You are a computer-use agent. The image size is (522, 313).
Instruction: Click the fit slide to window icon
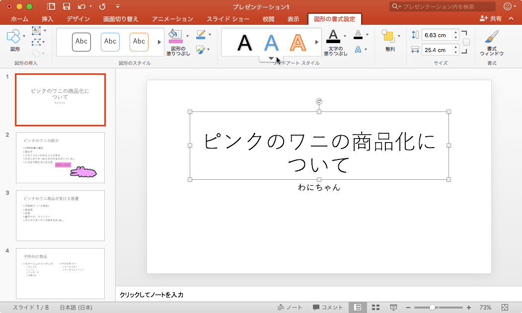click(505, 308)
